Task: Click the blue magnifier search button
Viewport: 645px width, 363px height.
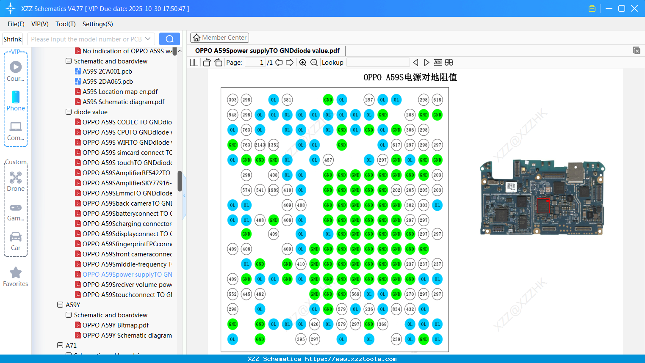Action: [x=169, y=39]
